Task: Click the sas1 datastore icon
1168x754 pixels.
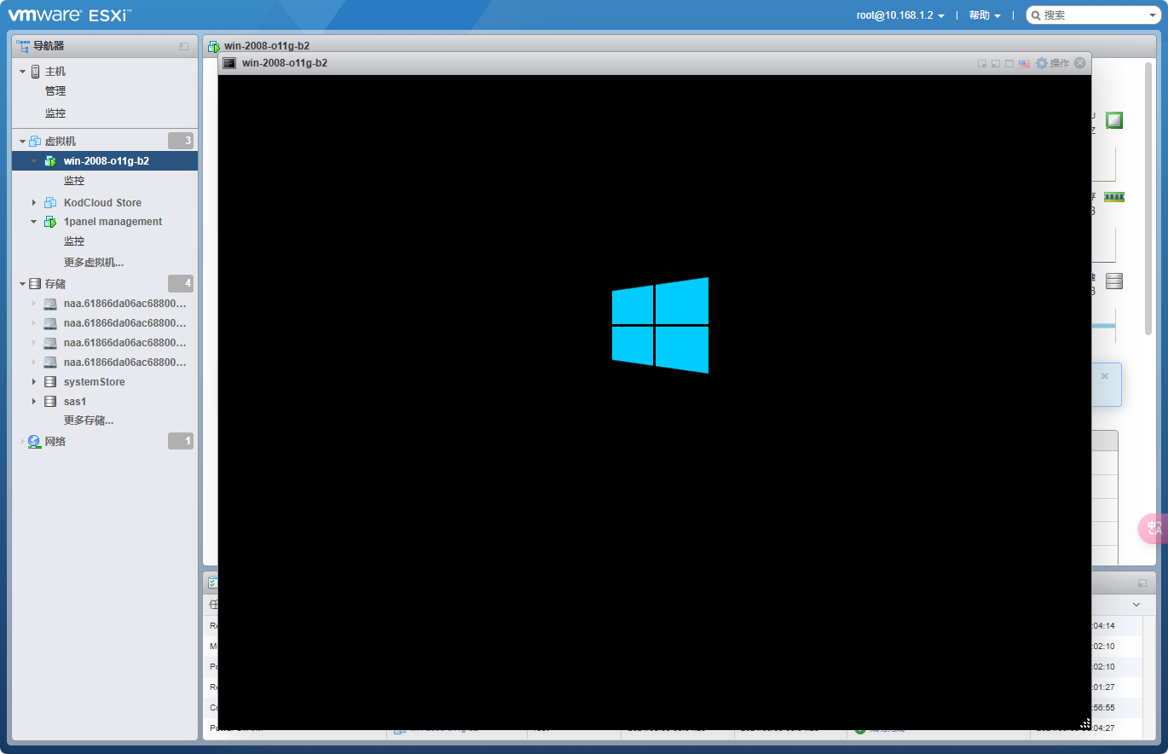Action: 50,402
